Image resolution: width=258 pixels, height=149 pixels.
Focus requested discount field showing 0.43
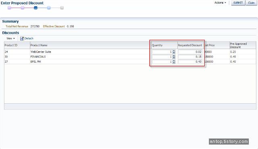(190, 62)
